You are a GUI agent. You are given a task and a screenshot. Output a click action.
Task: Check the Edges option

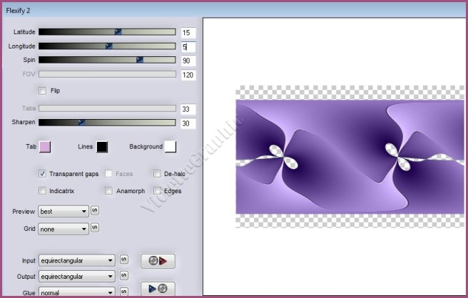(x=157, y=190)
